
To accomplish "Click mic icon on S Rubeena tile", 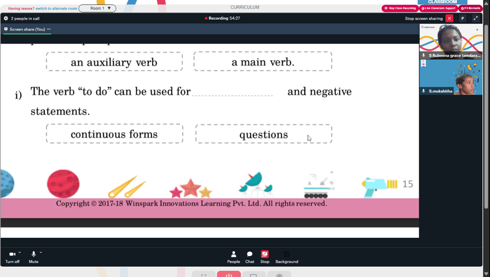I will [x=423, y=55].
